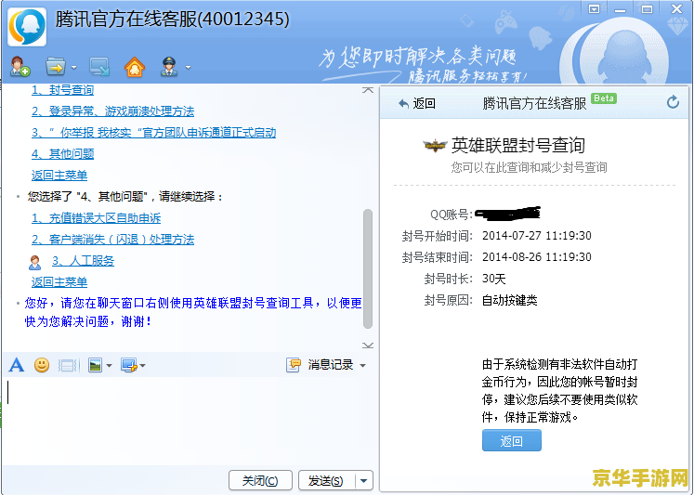Image resolution: width=694 pixels, height=495 pixels.
Task: Type in the chat message input area
Action: (190, 421)
